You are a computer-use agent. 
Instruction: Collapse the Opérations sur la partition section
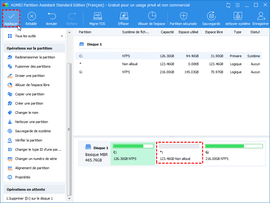click(29, 48)
